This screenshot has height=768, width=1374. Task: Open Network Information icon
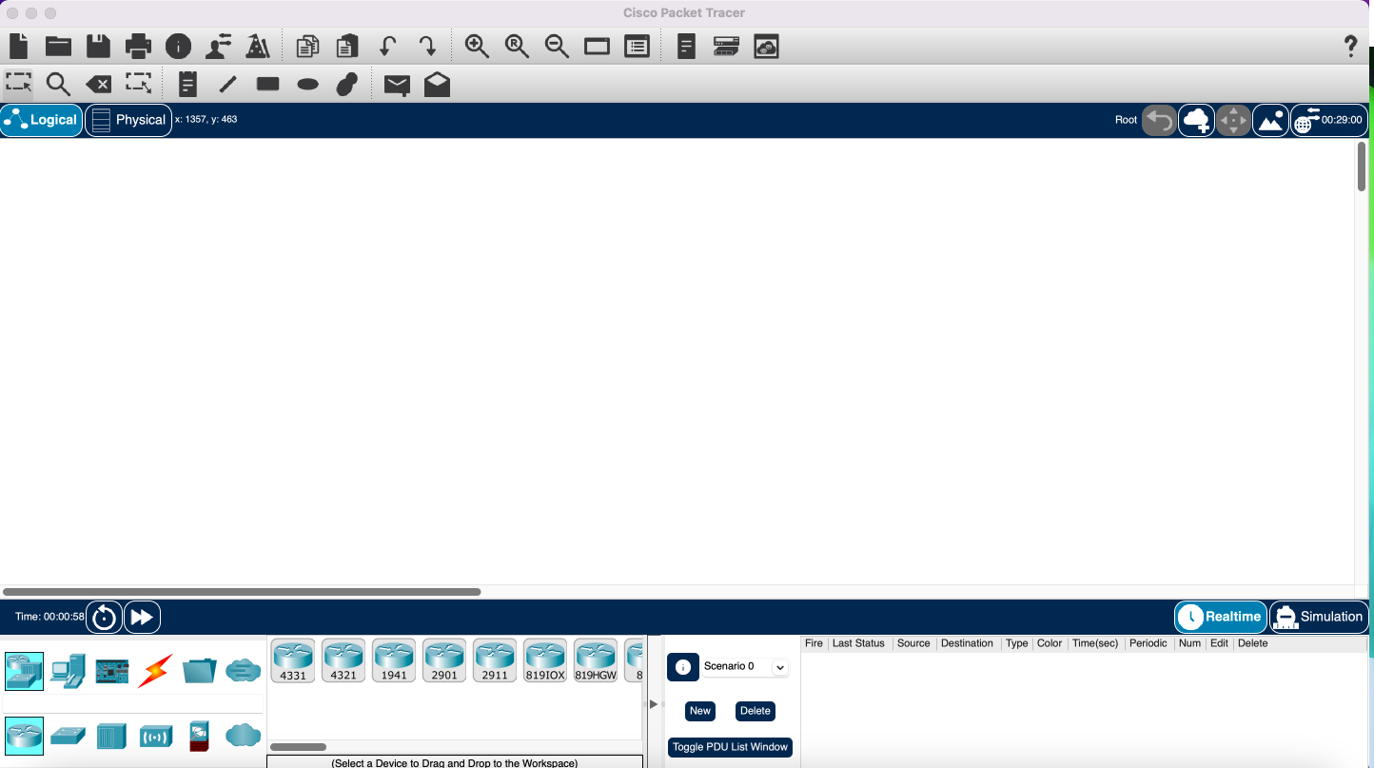pyautogui.click(x=178, y=46)
